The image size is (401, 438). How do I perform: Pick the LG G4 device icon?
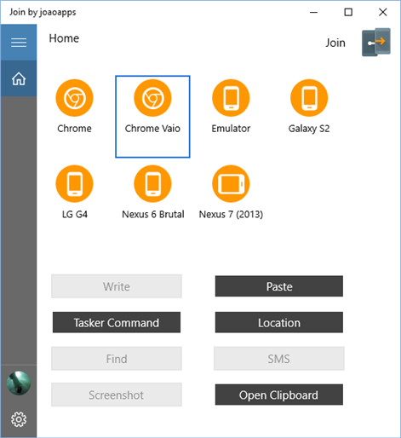(74, 184)
